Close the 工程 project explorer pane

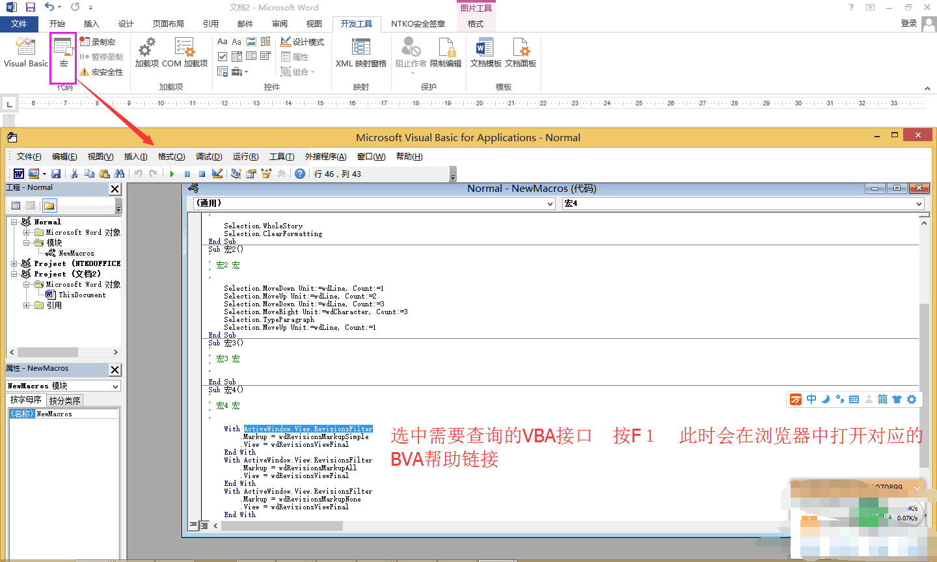pyautogui.click(x=115, y=189)
